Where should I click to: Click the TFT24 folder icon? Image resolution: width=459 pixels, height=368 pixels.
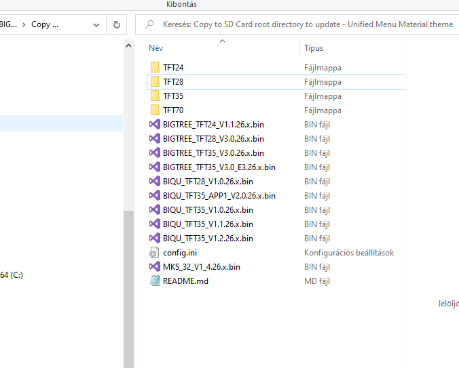tap(155, 68)
